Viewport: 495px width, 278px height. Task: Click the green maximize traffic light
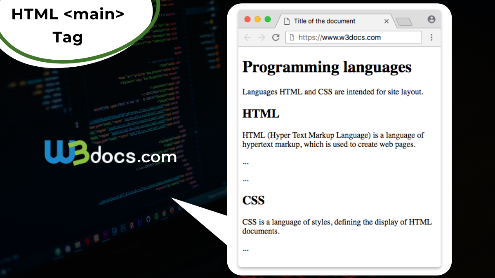coord(268,19)
